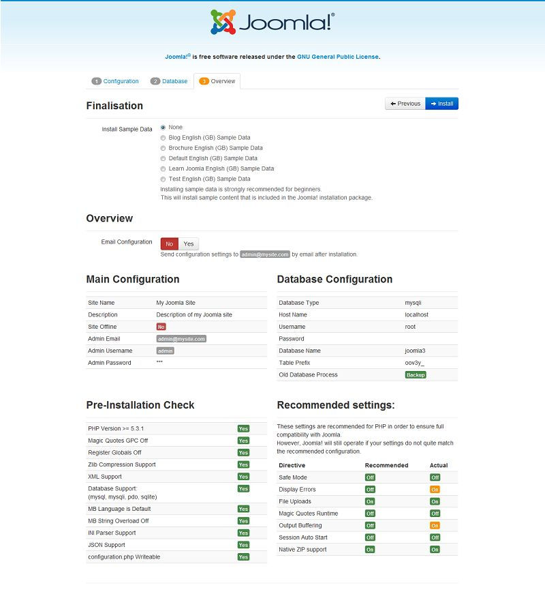Click the Previous button
Image resolution: width=545 pixels, height=592 pixels.
click(x=405, y=103)
